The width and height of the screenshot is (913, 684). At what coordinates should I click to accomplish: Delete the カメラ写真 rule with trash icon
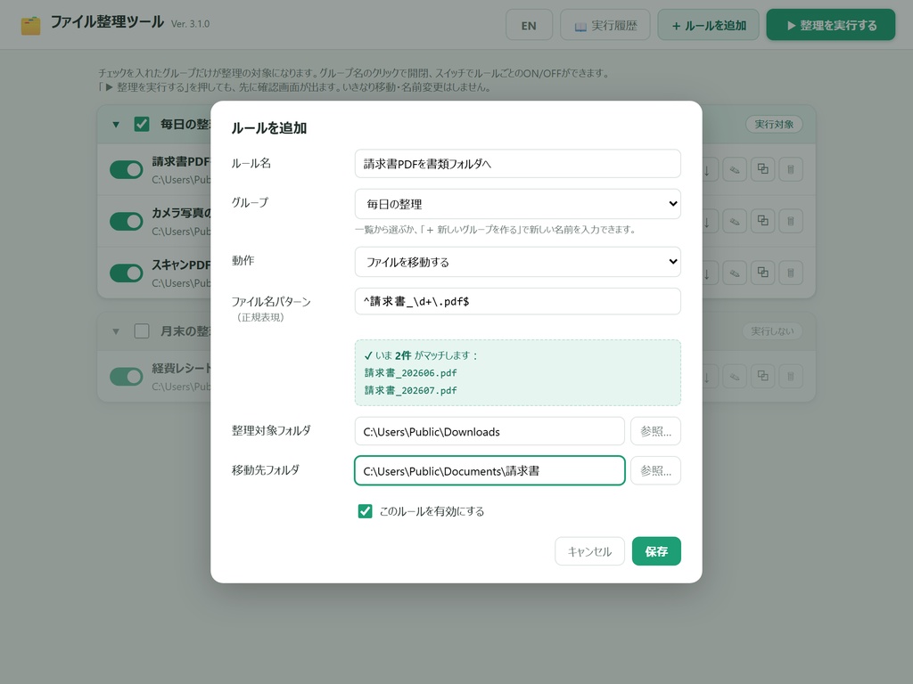[791, 221]
